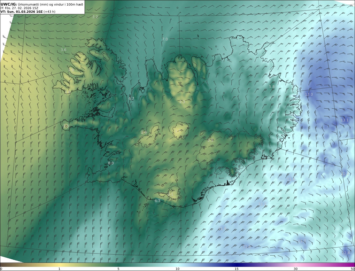
Task: Click the colorbar tick label 0
Action: [x=1, y=269]
